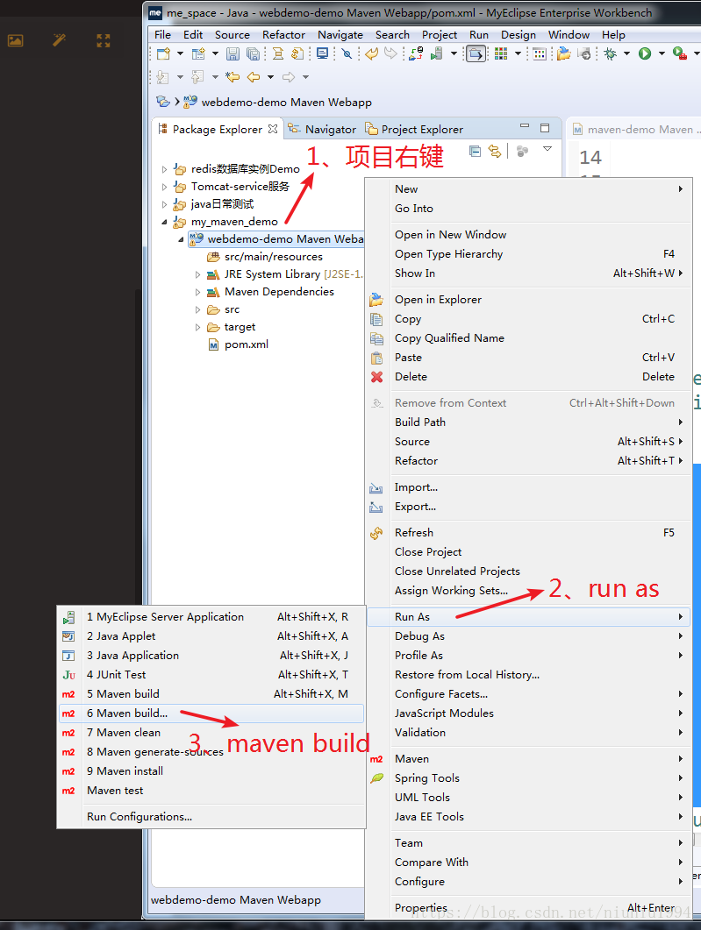Click the fullscreen expand icon in dark sidebar
This screenshot has width=701, height=930.
click(x=104, y=41)
